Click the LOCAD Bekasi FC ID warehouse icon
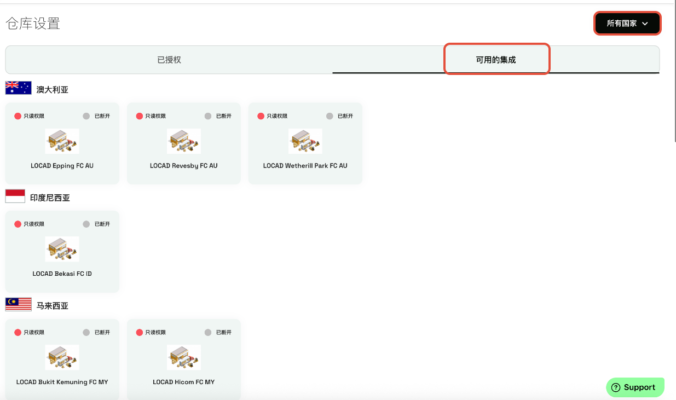This screenshot has width=676, height=400. click(62, 249)
